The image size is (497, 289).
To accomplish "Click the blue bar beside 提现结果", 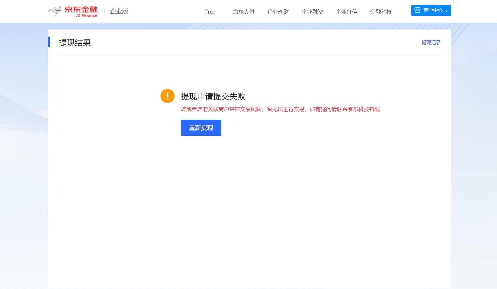I will coord(49,42).
